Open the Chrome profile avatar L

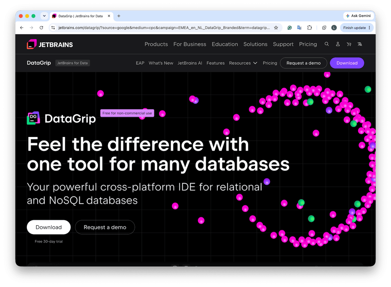334,28
